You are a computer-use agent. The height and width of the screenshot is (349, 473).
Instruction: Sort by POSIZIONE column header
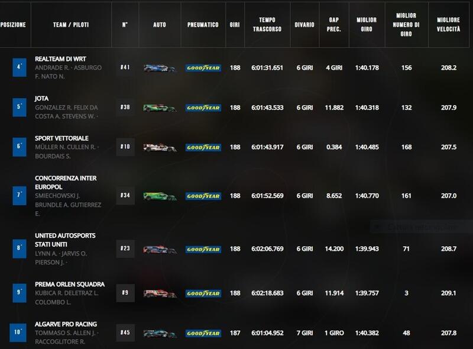[13, 25]
